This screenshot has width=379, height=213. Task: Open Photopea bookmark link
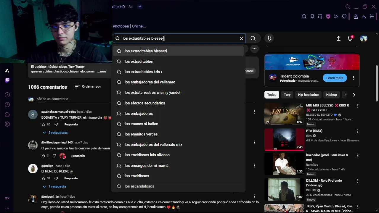click(129, 26)
